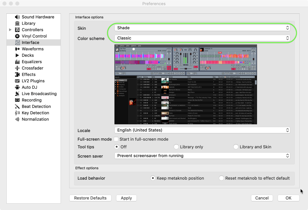Open the Screen saver dropdown
The width and height of the screenshot is (308, 210).
[202, 156]
